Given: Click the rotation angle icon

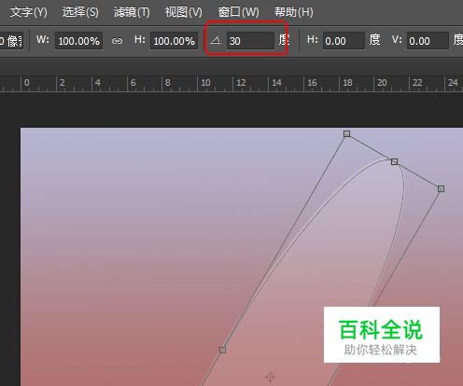Looking at the screenshot, I should (x=216, y=40).
